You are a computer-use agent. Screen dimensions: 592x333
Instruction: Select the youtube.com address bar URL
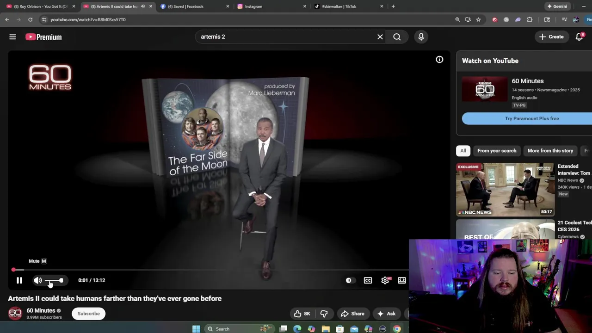pos(88,19)
